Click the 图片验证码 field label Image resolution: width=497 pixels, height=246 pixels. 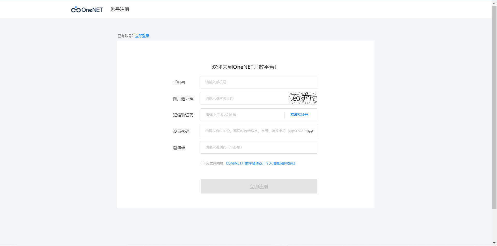point(183,99)
